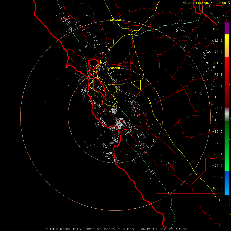Select the -0.9 value on velocity scale

218,109
